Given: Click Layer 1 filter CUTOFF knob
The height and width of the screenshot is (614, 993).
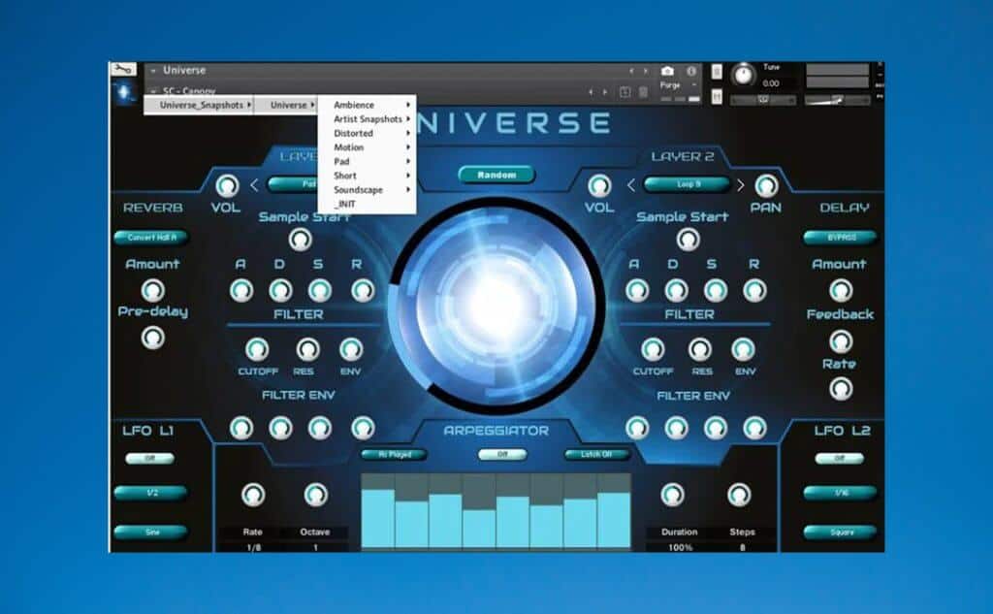Looking at the screenshot, I should 256,349.
